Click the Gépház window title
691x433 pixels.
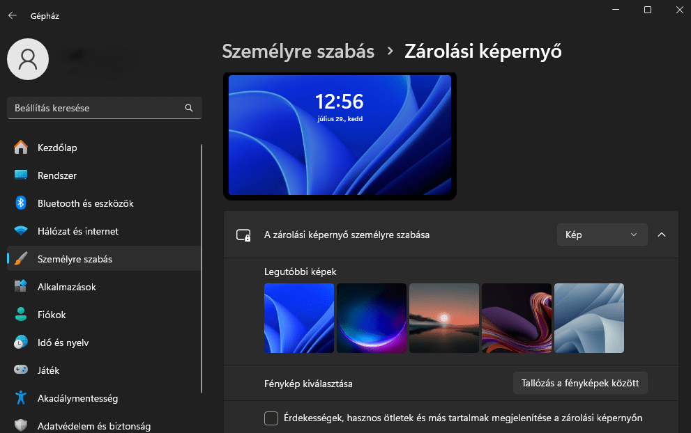[x=45, y=16]
